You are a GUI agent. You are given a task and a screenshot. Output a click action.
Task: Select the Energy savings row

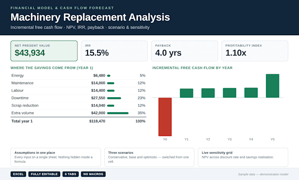78,76
